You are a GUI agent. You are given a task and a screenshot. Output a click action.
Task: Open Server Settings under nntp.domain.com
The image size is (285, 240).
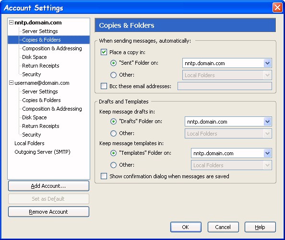(x=40, y=31)
